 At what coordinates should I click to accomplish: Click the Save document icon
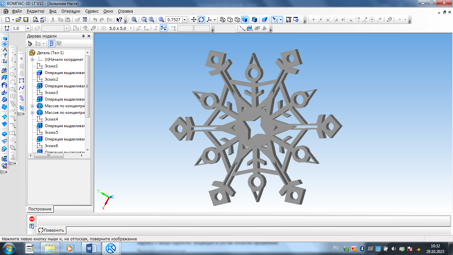pos(26,20)
